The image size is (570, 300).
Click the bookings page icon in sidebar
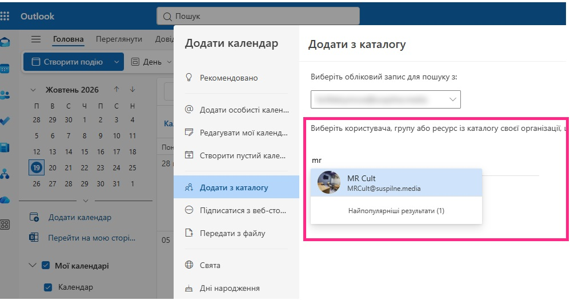34,238
